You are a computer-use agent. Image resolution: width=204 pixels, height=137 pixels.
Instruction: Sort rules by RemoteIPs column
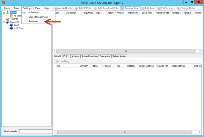(x=134, y=13)
